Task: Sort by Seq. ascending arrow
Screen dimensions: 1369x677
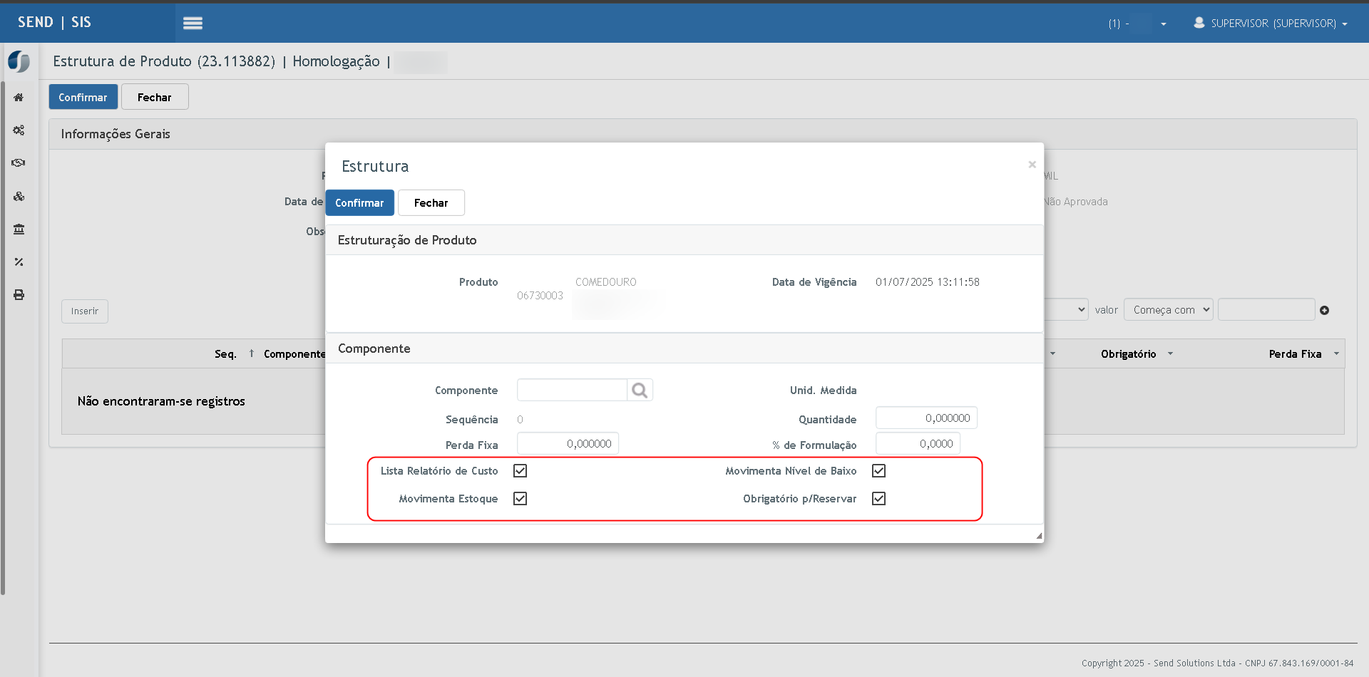Action: tap(252, 353)
